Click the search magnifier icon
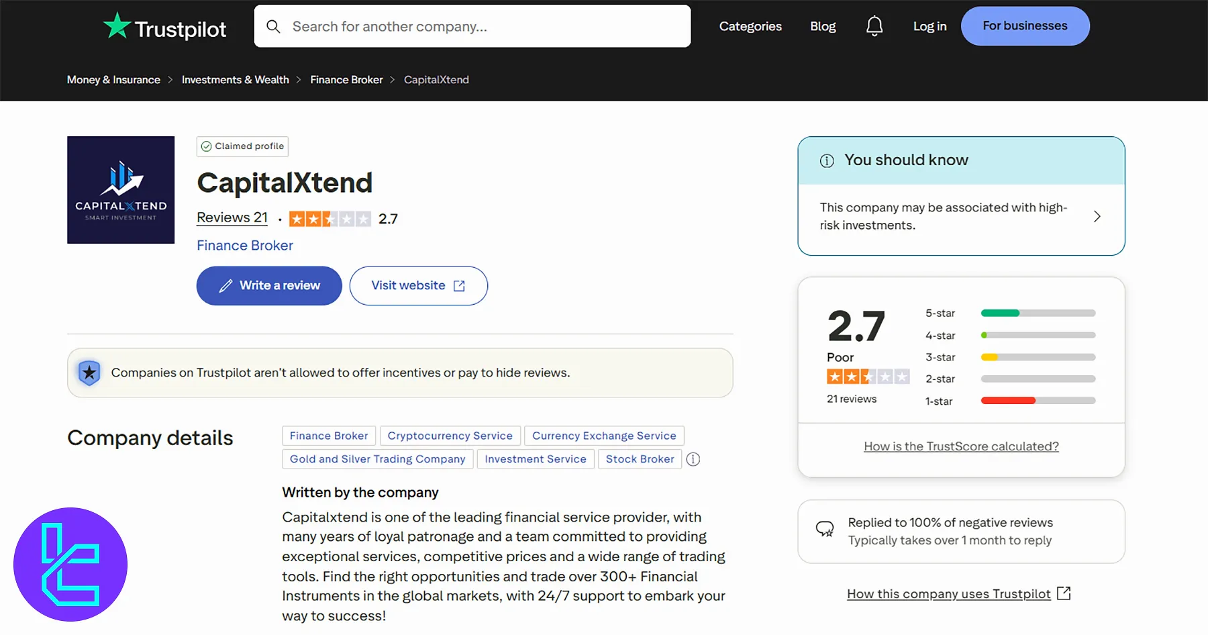 pyautogui.click(x=273, y=26)
